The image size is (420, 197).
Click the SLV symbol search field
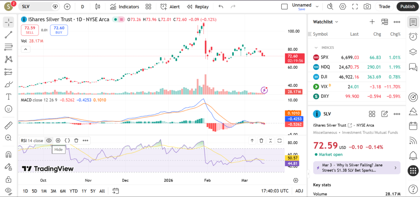(x=34, y=7)
